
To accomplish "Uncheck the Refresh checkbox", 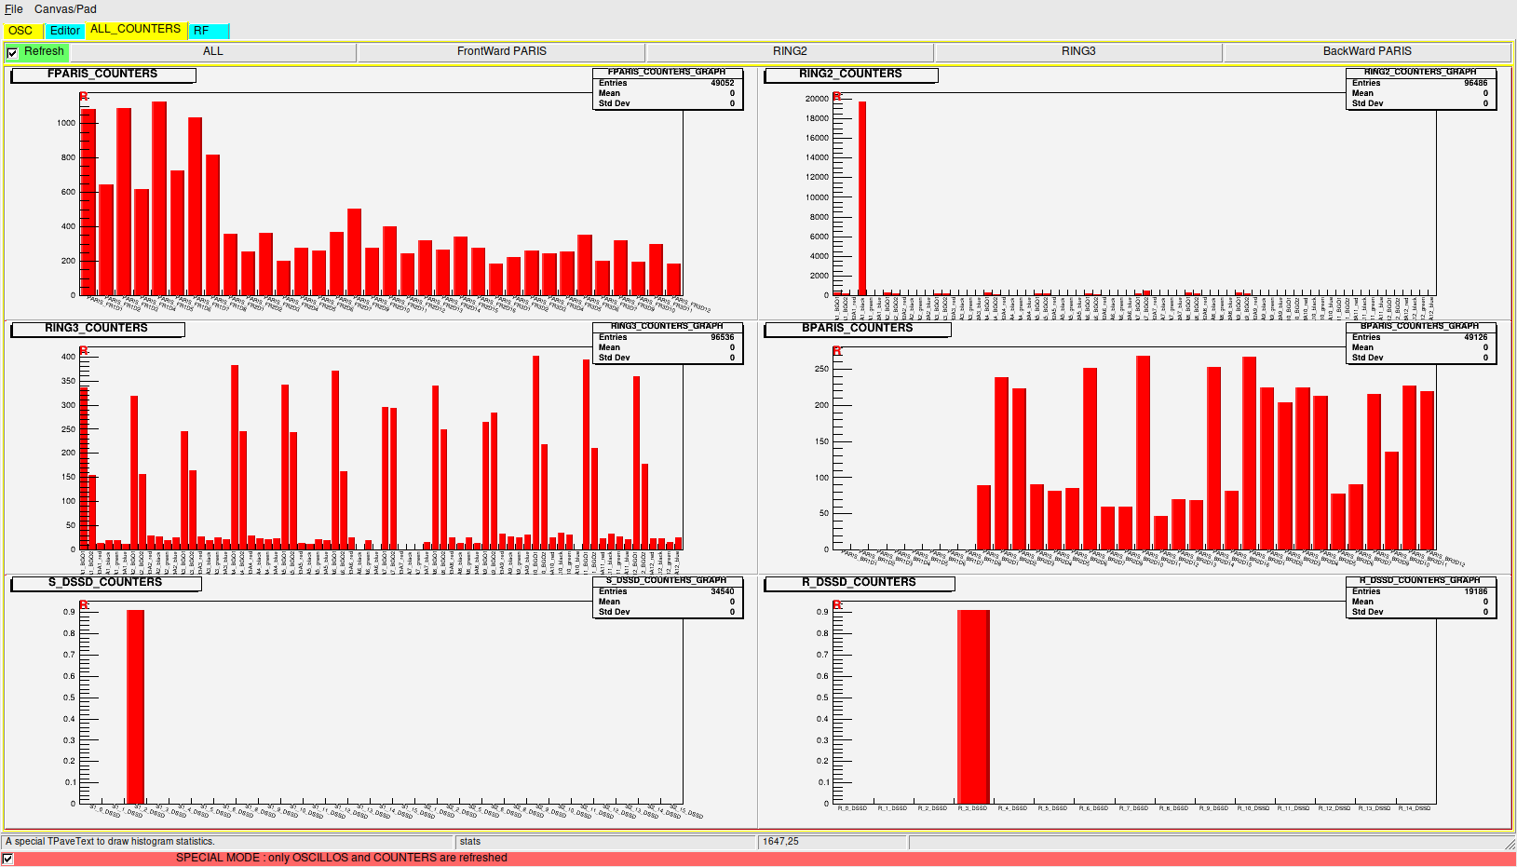I will tap(12, 53).
